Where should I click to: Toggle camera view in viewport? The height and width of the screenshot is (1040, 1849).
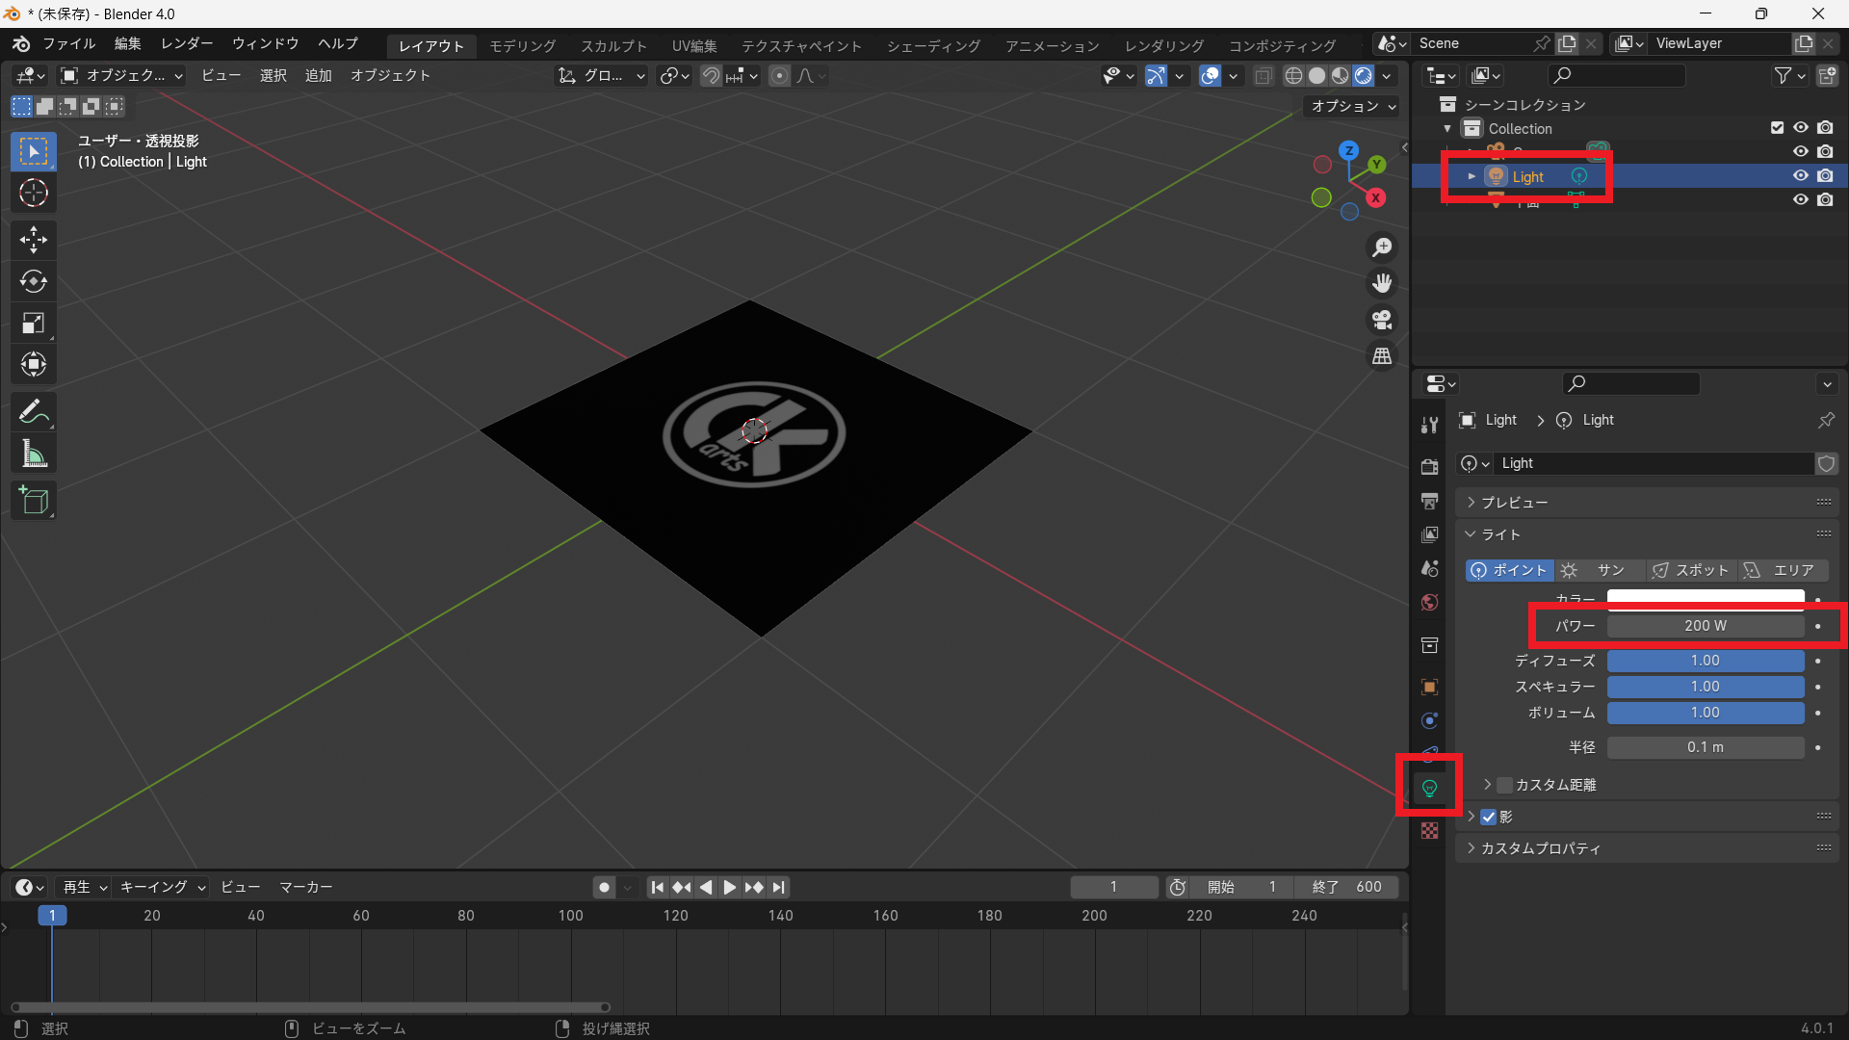pyautogui.click(x=1382, y=320)
